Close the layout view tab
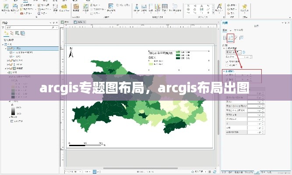The image size is (292, 175). click(x=84, y=22)
